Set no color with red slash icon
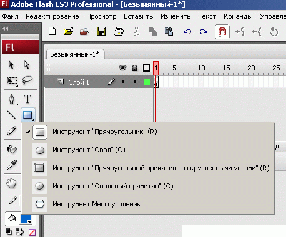286x237 pixels. click(32, 232)
